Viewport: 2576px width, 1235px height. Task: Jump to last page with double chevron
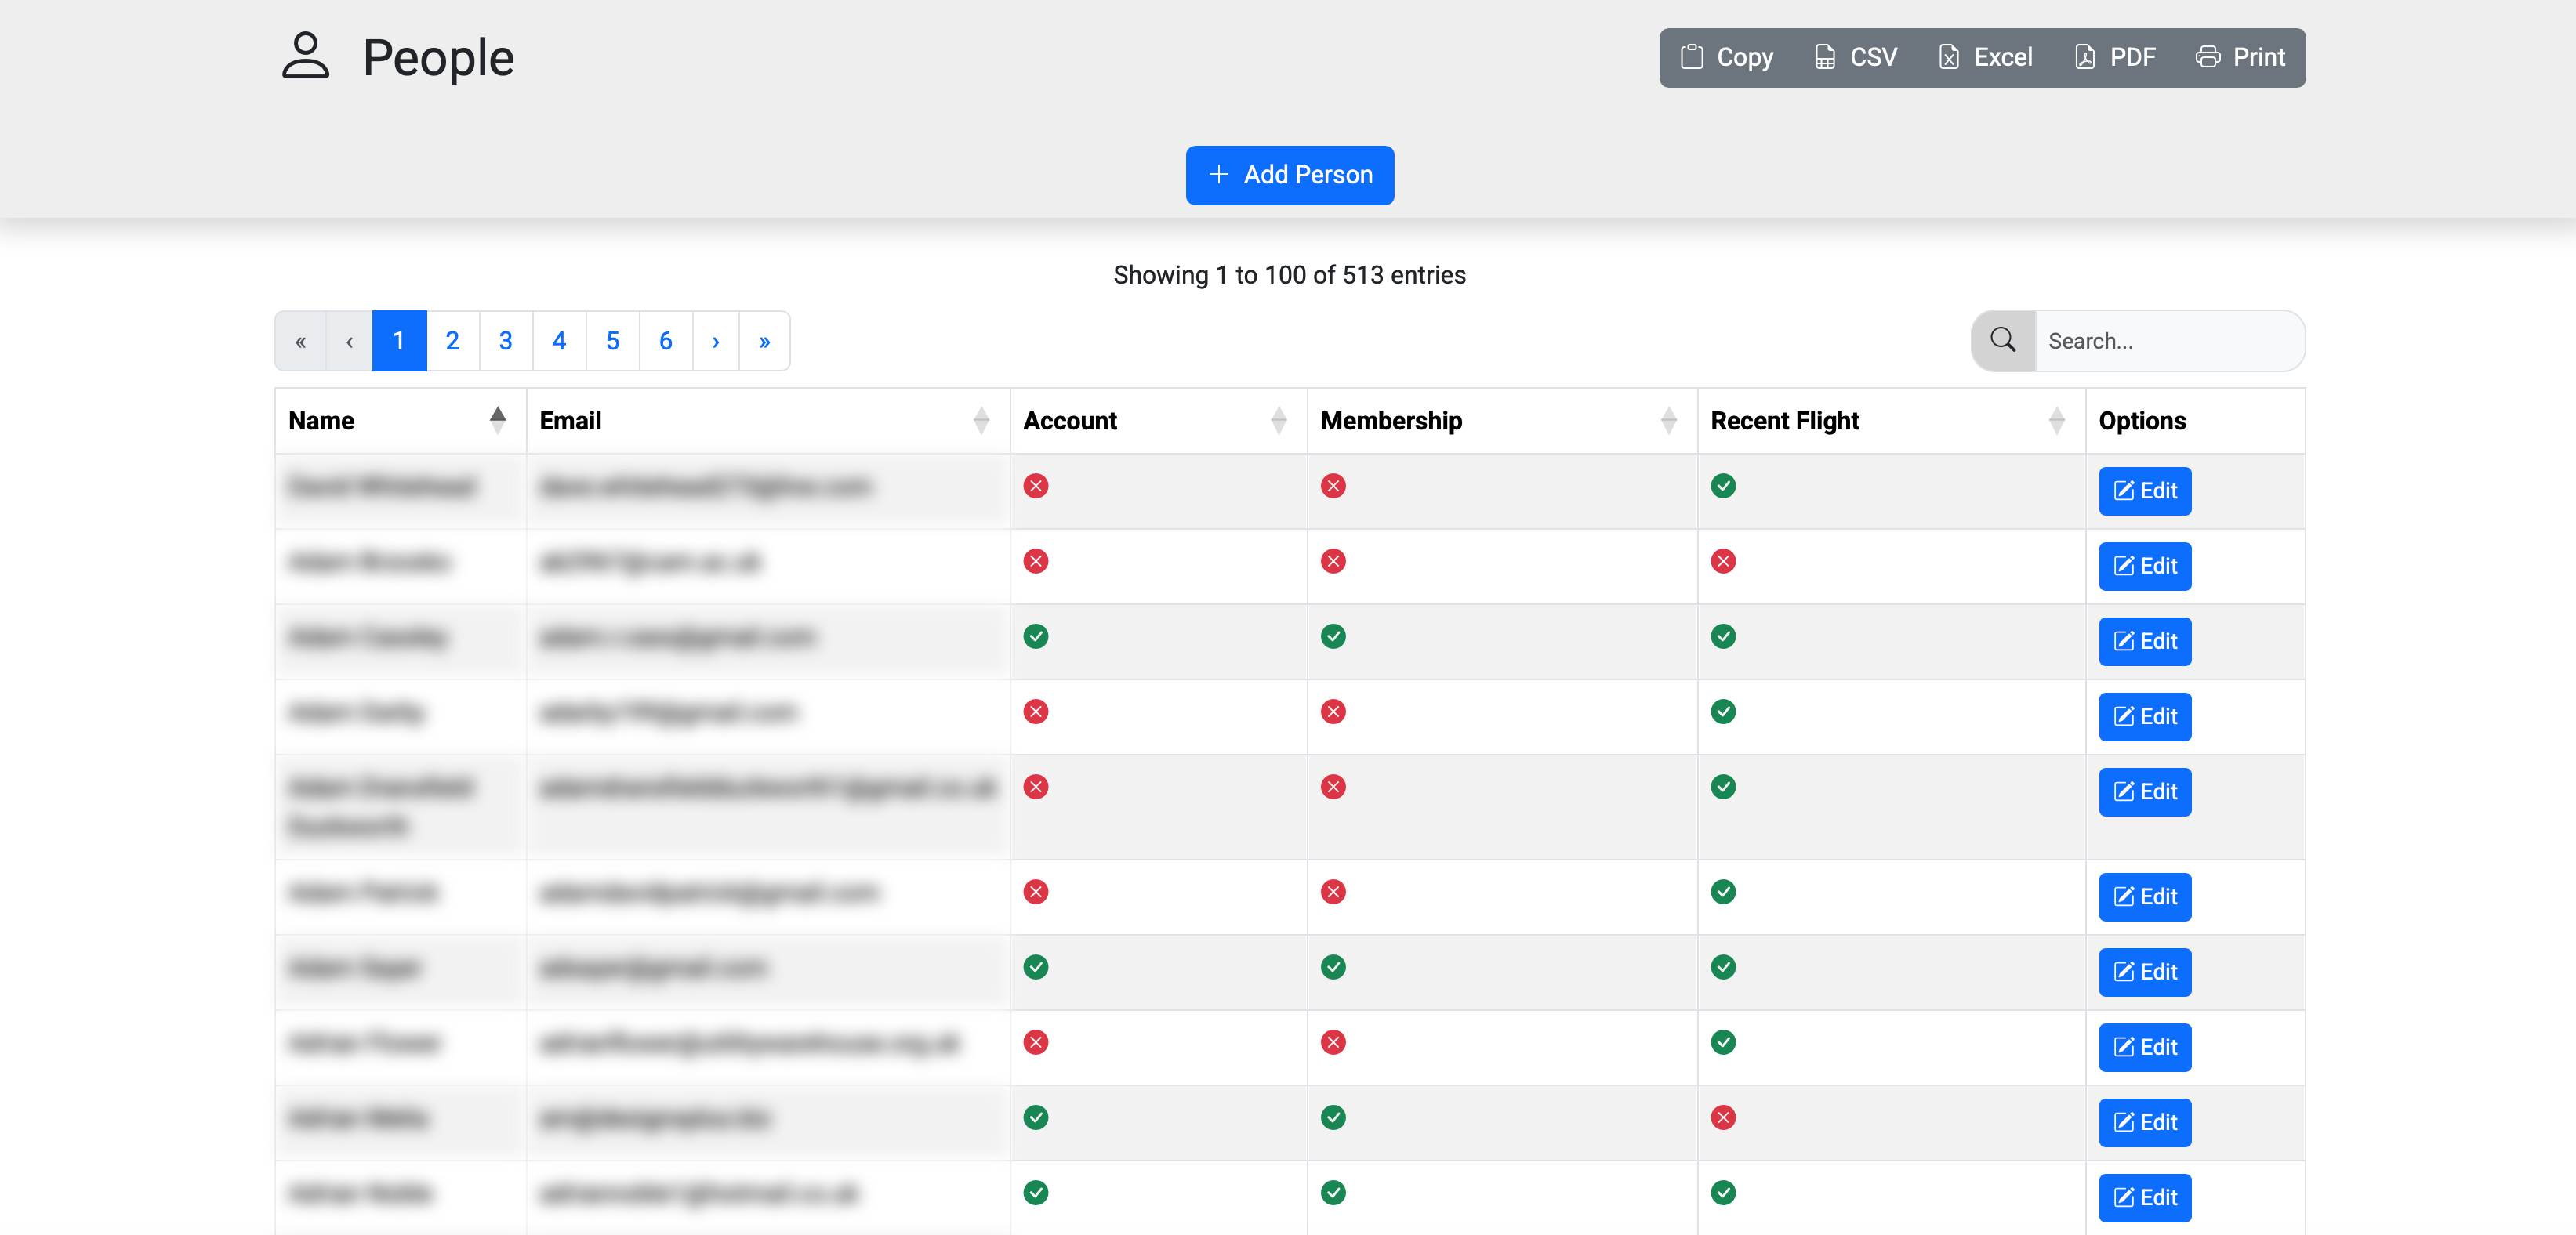pos(764,341)
